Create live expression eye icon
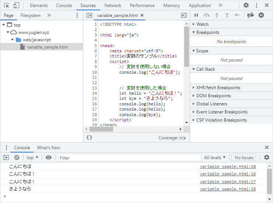Screen dimensions: 273x203 [x=49, y=158]
